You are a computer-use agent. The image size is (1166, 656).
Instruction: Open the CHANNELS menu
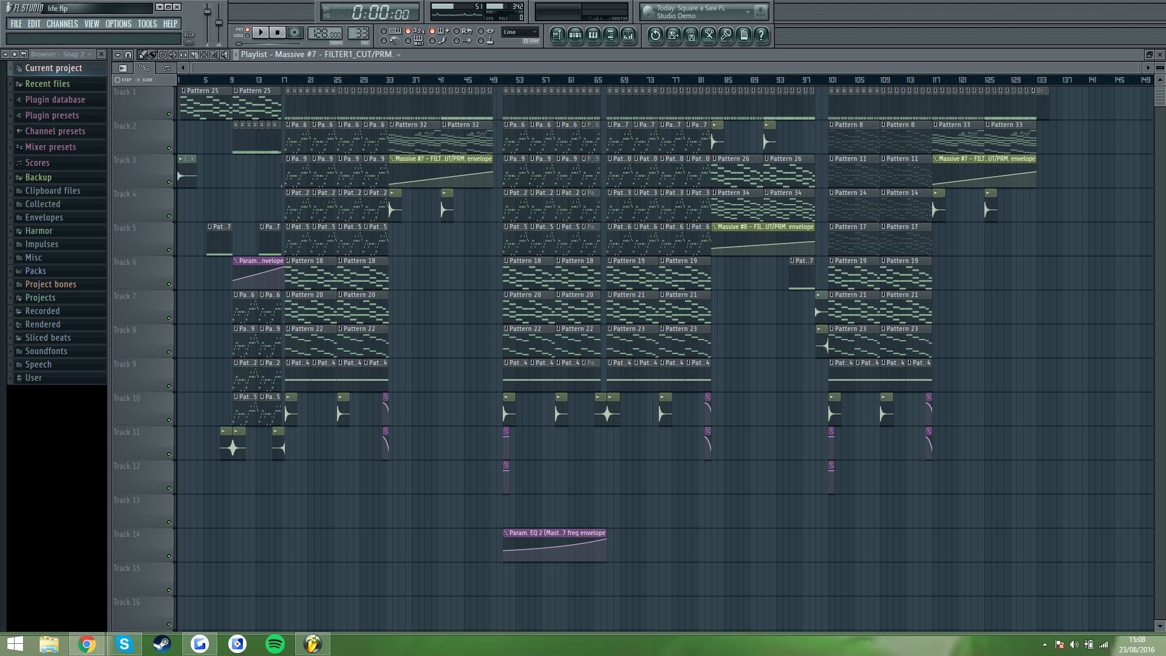(x=62, y=24)
